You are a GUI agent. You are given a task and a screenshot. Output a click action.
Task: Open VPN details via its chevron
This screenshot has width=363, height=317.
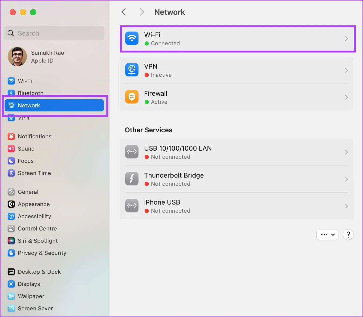tap(346, 70)
